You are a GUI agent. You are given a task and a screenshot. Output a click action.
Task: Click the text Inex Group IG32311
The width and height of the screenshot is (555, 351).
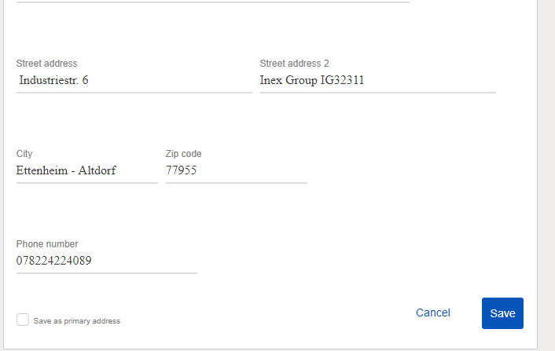coord(312,80)
